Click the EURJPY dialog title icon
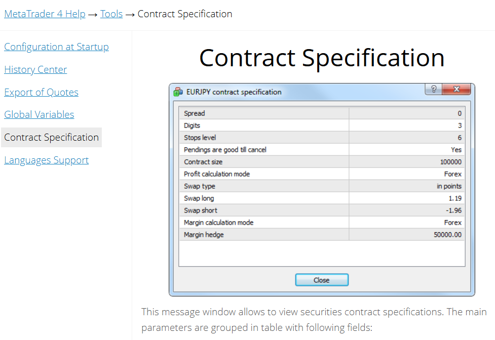Viewport: 495px width, 340px height. tap(178, 92)
